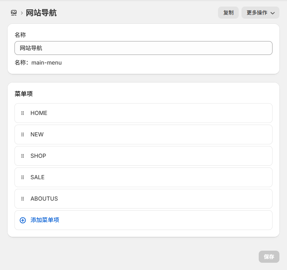Click the 添加菜单项 link
287x270 pixels.
point(44,220)
